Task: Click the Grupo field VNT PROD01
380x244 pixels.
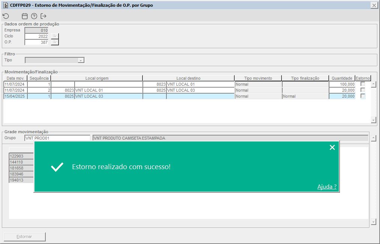Action: point(57,138)
